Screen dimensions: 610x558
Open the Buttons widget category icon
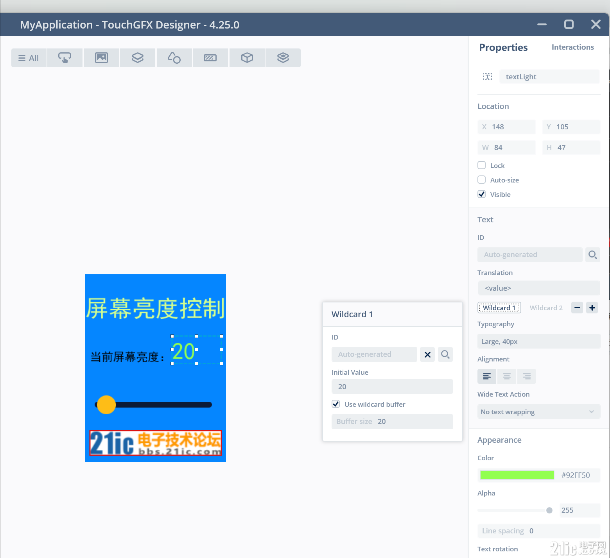[x=65, y=58]
